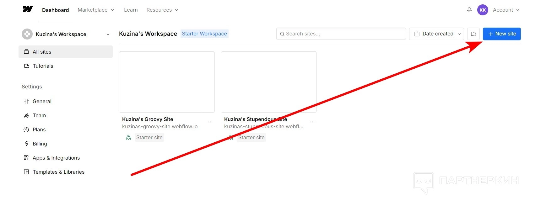This screenshot has width=535, height=211.
Task: Open Kuzina's Stupendous Site thumbnail
Action: click(269, 82)
